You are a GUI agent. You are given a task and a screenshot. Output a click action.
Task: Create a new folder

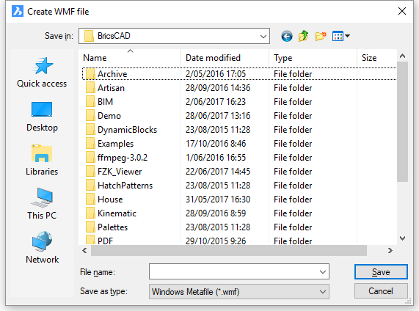coord(321,36)
